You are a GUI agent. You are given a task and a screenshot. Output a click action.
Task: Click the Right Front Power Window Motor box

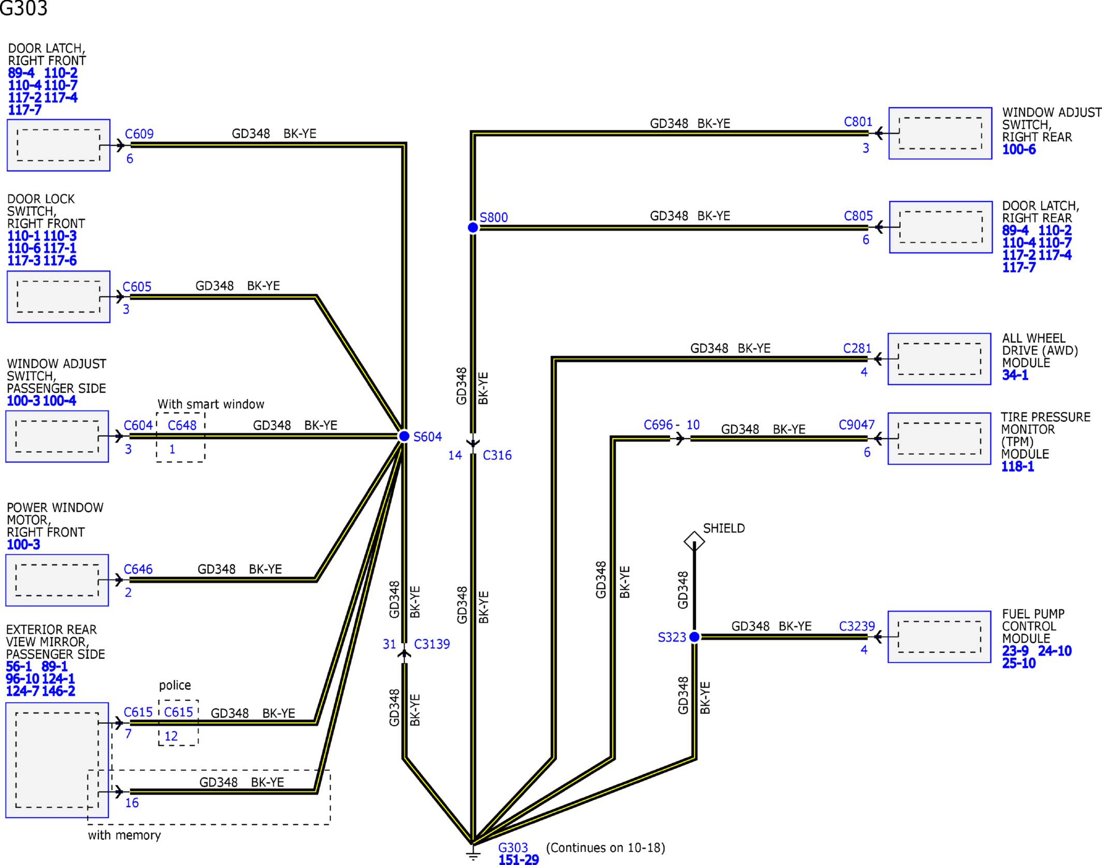point(57,580)
